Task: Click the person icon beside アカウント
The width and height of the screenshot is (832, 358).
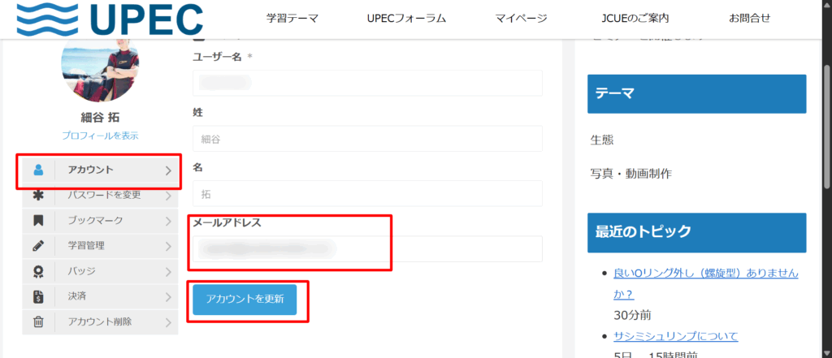Action: coord(38,170)
